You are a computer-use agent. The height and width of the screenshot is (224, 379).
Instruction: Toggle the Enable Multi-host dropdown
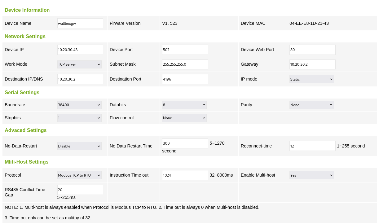click(312, 175)
